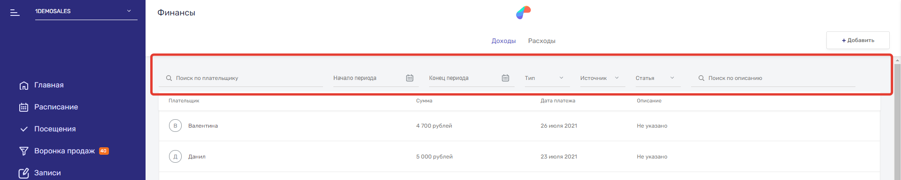The image size is (901, 180).
Task: Click Данил's avatar circle
Action: 175,157
